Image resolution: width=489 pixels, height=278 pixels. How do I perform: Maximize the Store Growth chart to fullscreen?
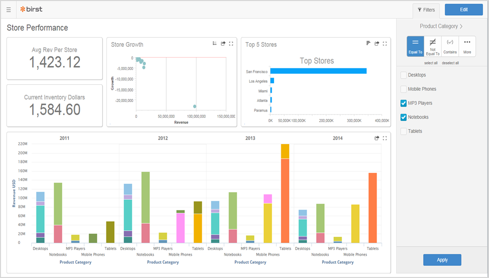coord(231,44)
